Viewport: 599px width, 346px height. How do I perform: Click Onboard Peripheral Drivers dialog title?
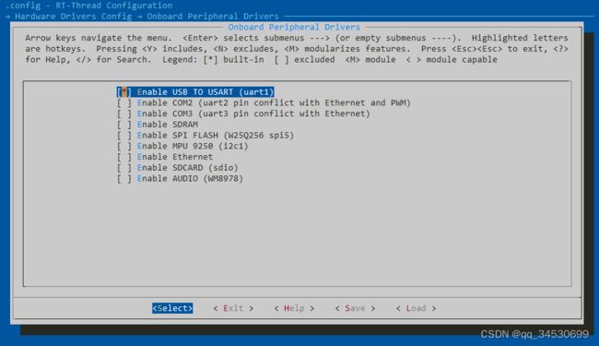(294, 27)
